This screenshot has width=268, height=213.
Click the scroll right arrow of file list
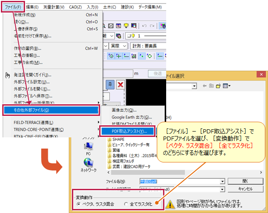[261, 172]
